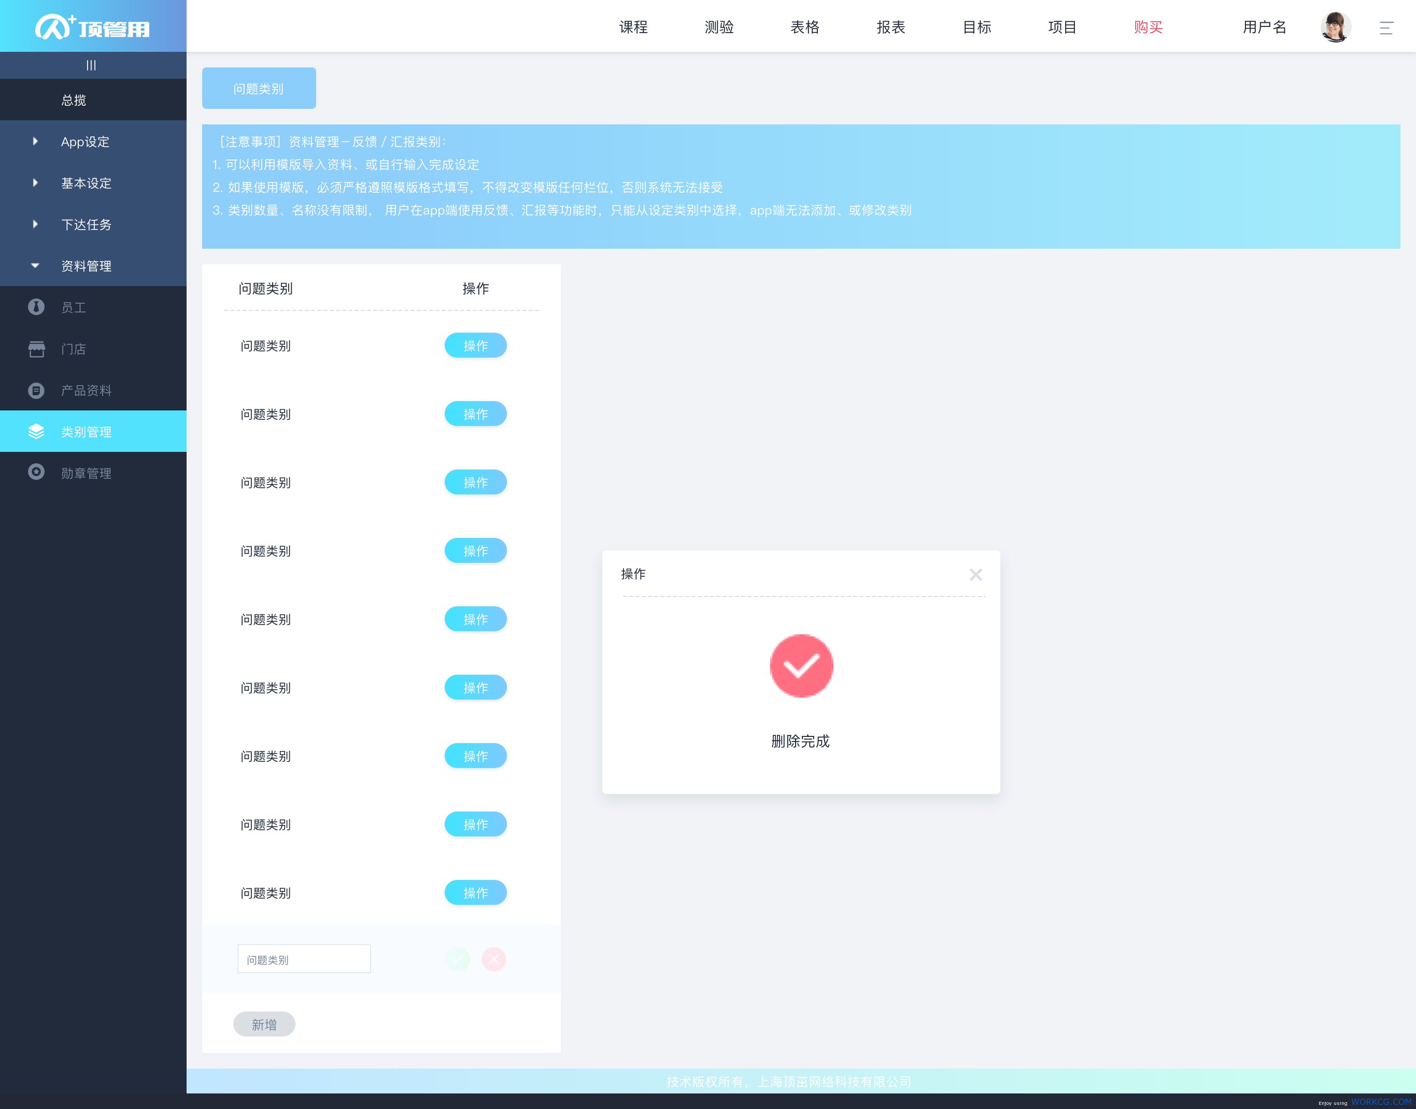The image size is (1416, 1109).
Task: Open the 课程 top menu
Action: [633, 27]
